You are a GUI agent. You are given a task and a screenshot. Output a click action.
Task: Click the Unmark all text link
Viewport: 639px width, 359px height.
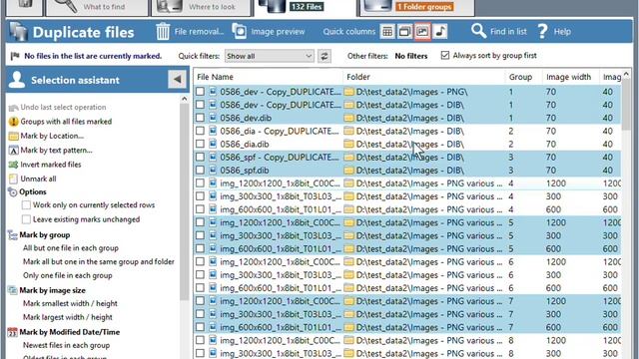coord(38,179)
